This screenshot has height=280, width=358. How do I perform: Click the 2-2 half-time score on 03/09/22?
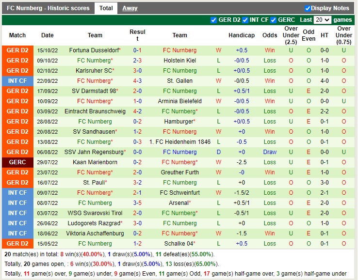(325, 111)
